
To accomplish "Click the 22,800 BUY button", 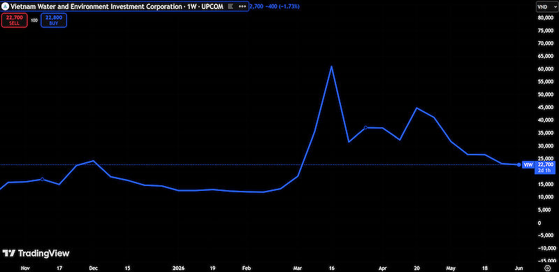I will click(x=54, y=20).
